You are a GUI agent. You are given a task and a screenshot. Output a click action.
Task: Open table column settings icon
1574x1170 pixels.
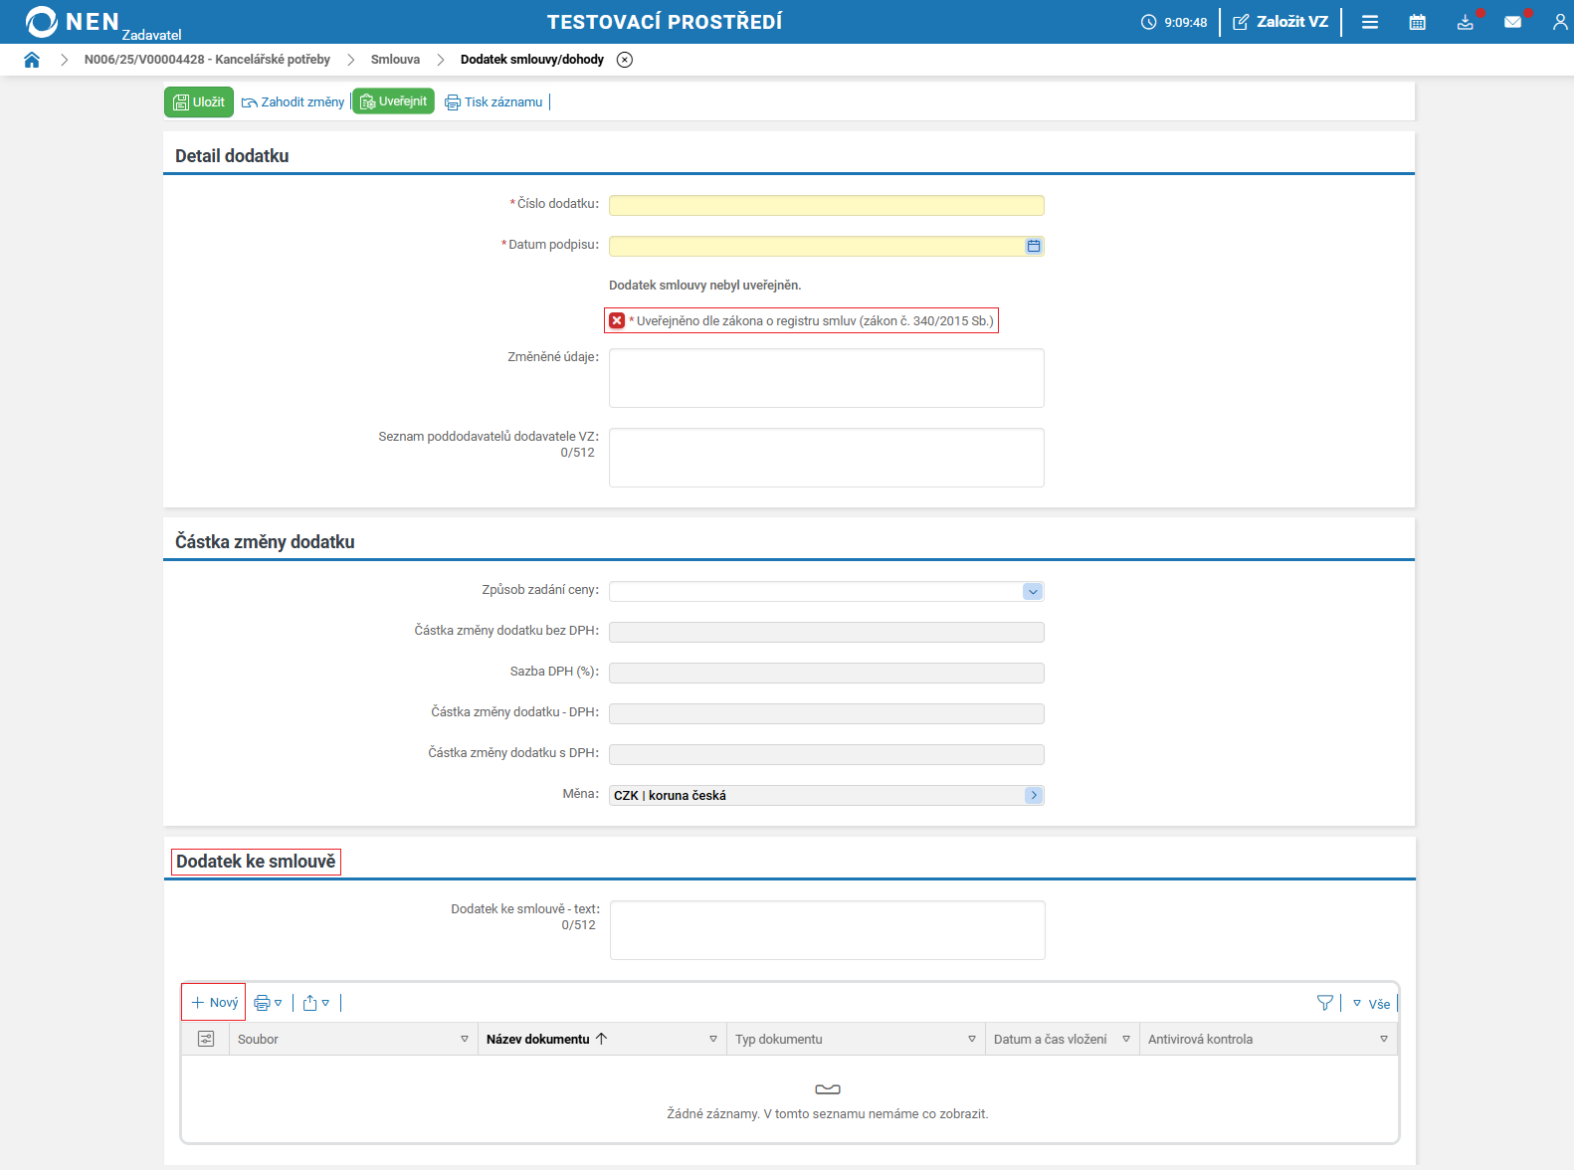point(206,1039)
